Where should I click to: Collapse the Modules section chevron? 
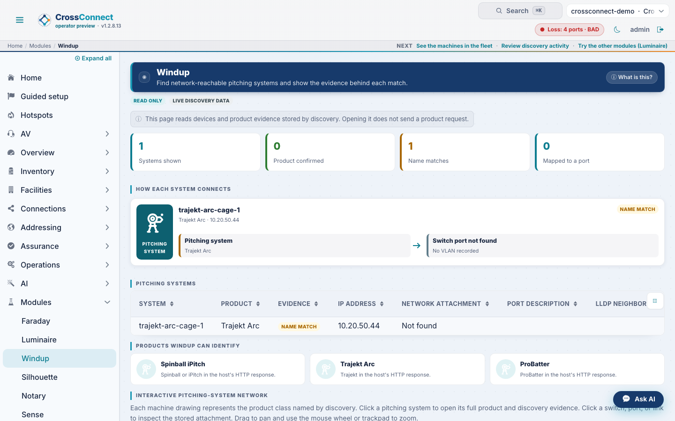[107, 302]
